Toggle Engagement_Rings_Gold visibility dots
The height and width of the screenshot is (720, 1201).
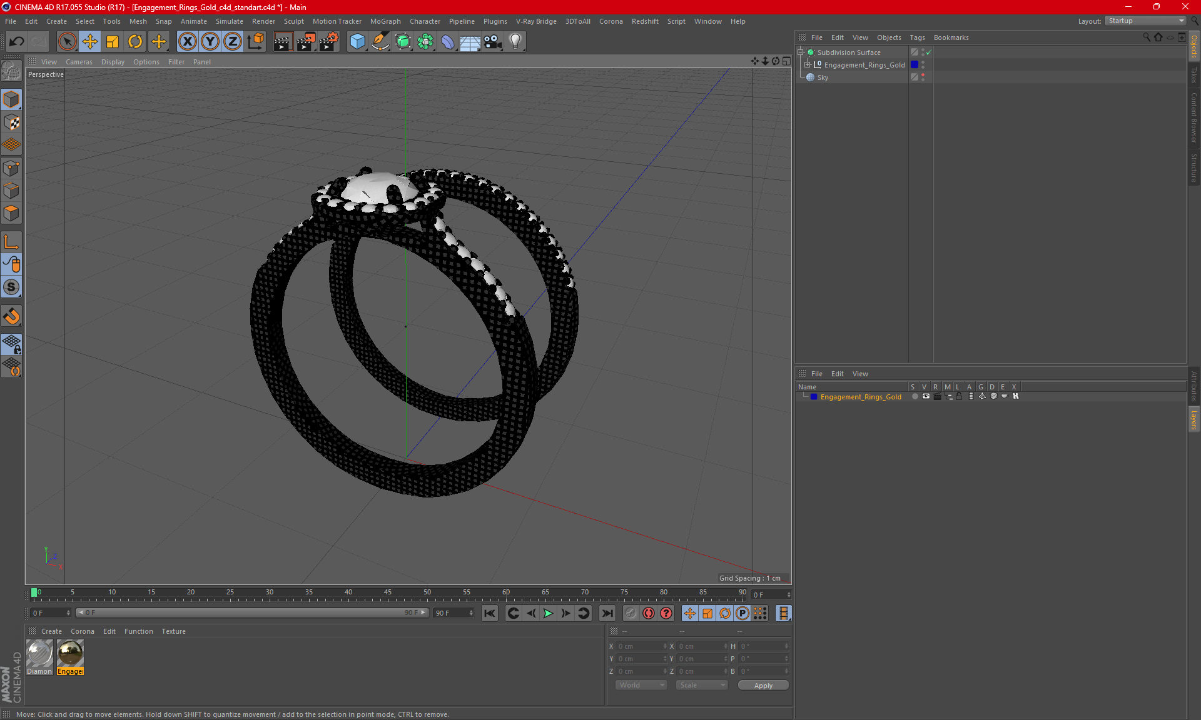coord(923,64)
